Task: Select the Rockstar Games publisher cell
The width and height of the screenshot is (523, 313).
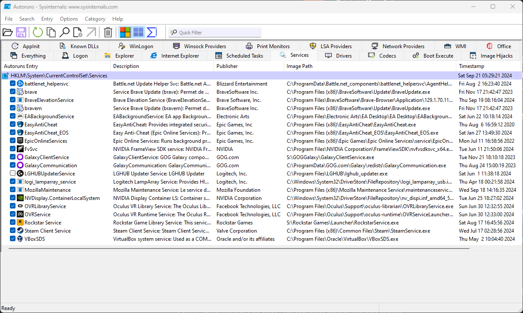Action: [x=235, y=223]
